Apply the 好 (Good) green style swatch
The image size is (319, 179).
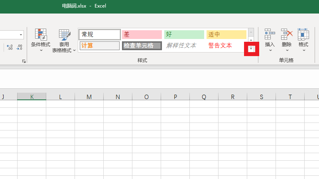[x=184, y=35]
